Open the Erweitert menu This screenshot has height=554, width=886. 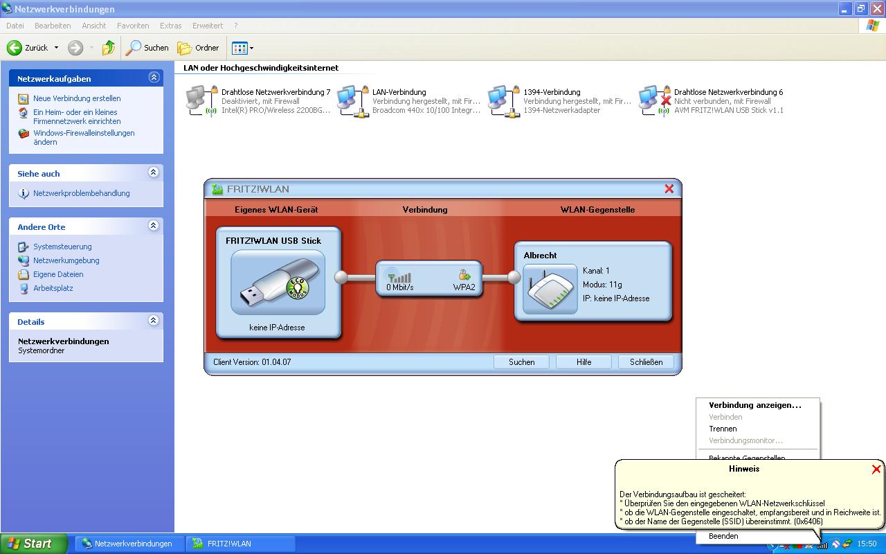pos(208,26)
